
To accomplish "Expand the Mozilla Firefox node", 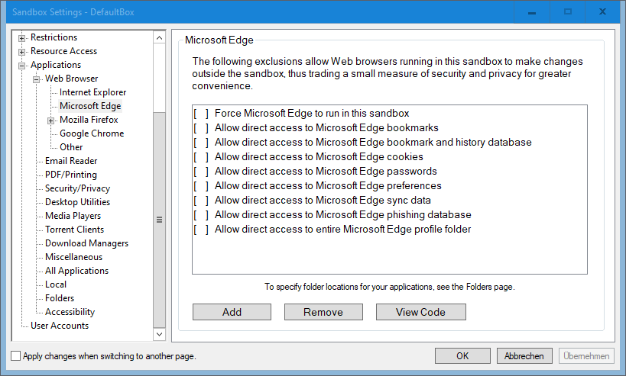I will pos(50,121).
